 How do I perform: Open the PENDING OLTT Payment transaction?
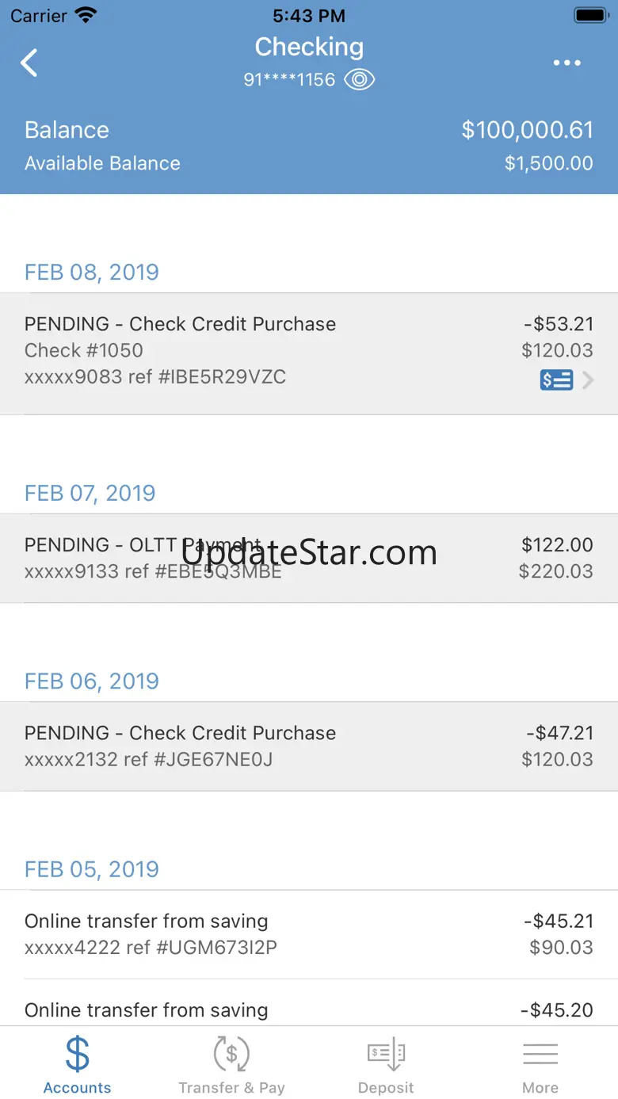(309, 558)
